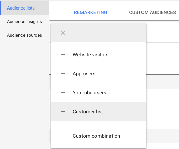Select the Custom combination text entry
The width and height of the screenshot is (179, 149).
pos(96,136)
